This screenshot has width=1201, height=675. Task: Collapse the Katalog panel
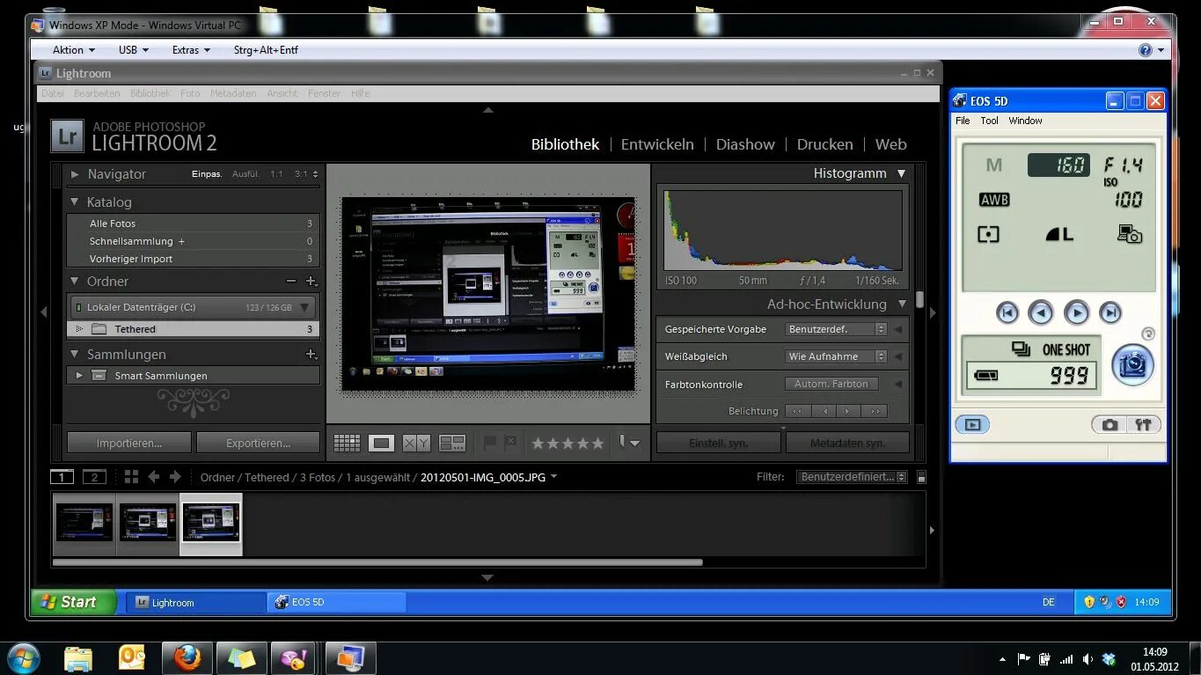pyautogui.click(x=75, y=202)
